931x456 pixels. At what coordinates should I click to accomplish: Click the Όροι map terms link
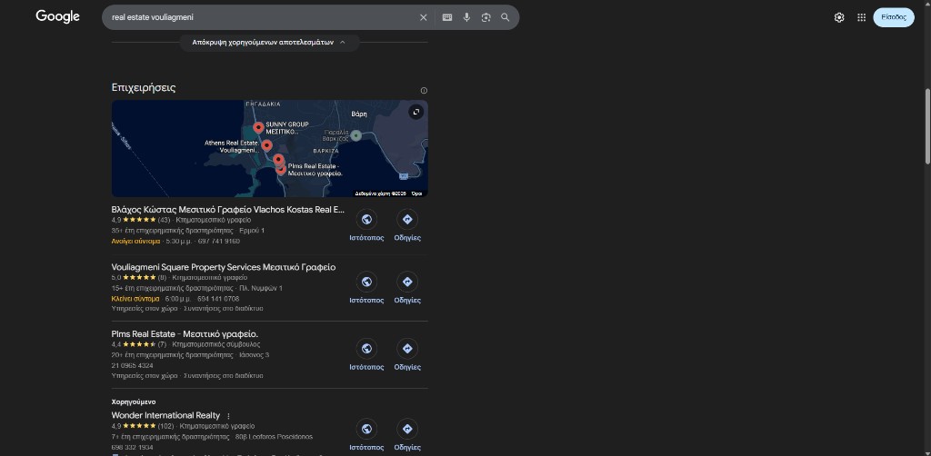pyautogui.click(x=416, y=193)
